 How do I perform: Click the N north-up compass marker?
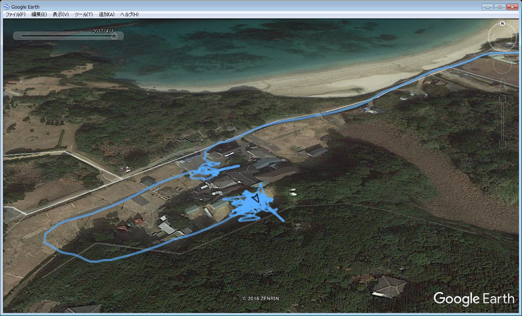(x=502, y=24)
